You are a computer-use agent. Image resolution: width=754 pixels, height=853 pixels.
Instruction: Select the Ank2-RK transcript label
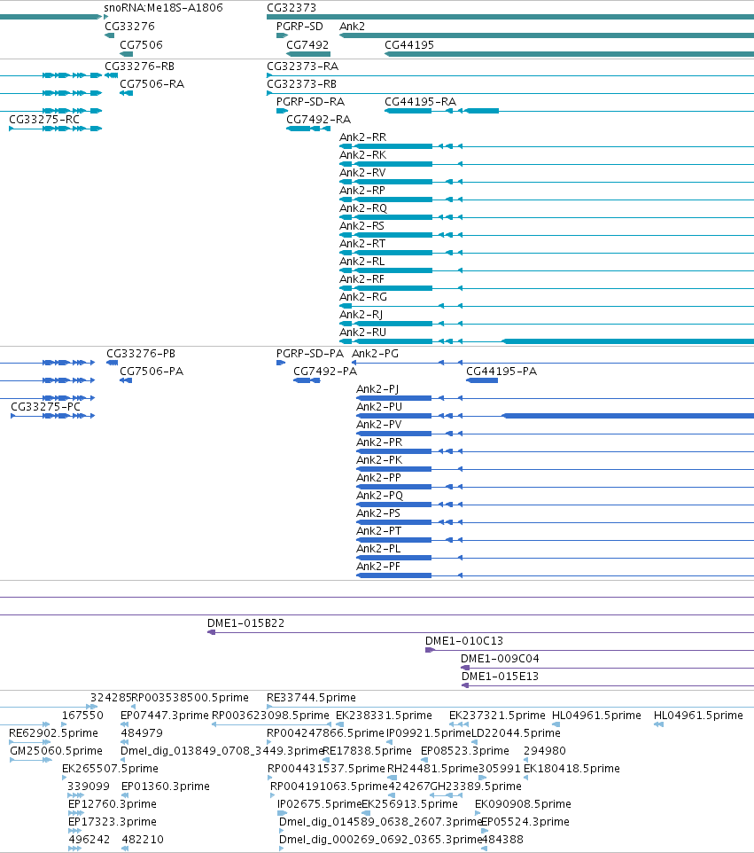pyautogui.click(x=362, y=155)
